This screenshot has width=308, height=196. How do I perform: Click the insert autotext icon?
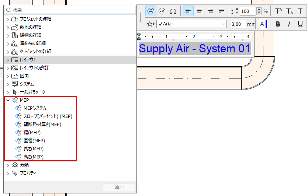[x=150, y=11]
